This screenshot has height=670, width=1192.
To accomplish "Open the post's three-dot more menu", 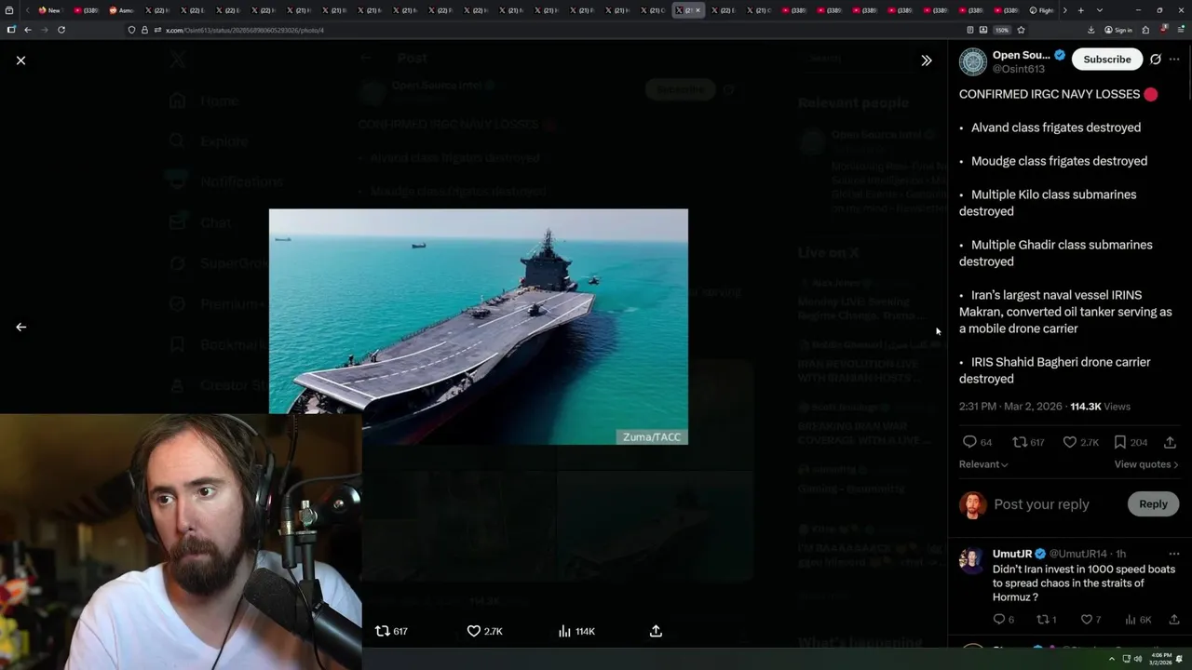I will point(1174,60).
